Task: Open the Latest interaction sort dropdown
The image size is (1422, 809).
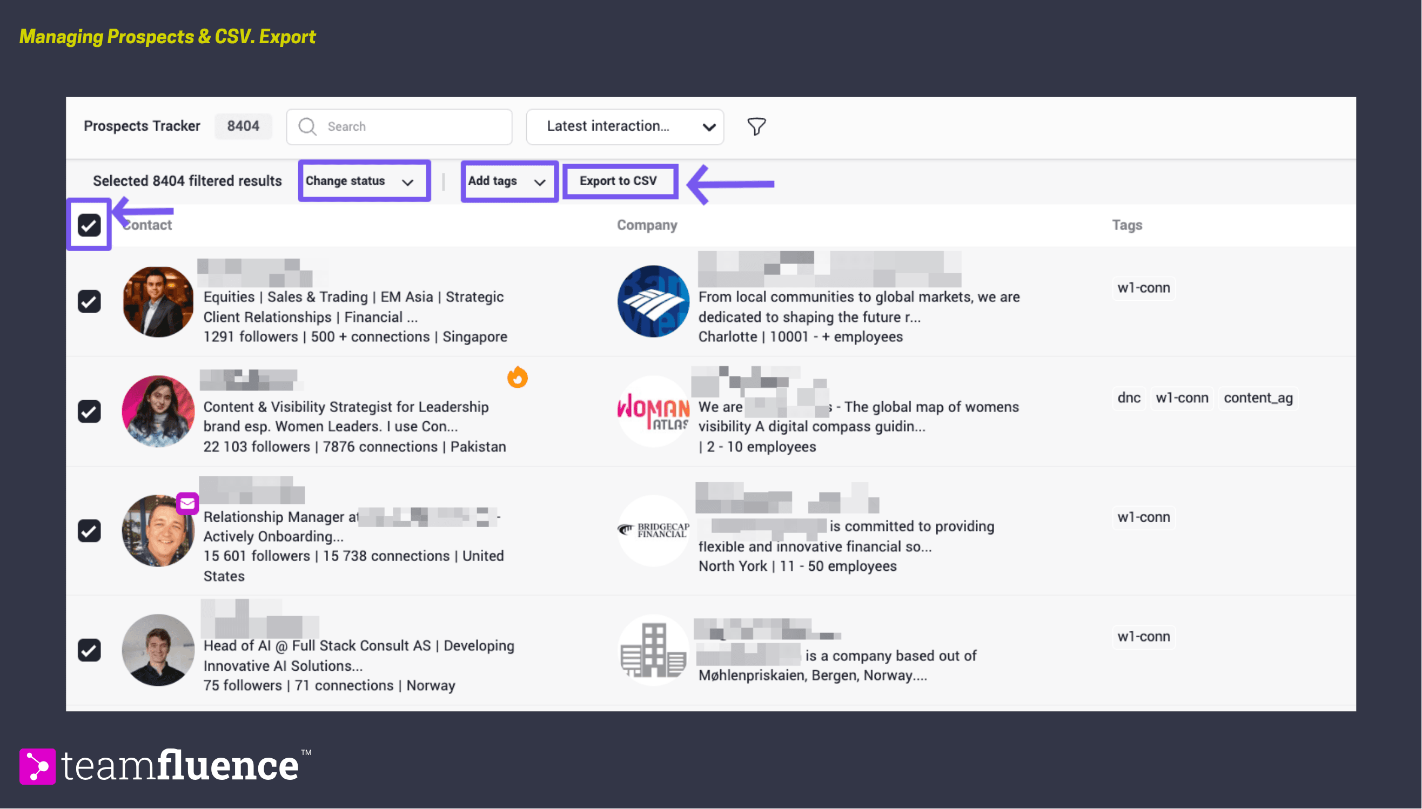Action: click(x=625, y=127)
